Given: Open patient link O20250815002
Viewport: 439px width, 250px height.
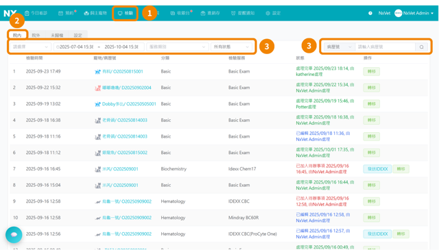Looking at the screenshot, I should coord(125,153).
